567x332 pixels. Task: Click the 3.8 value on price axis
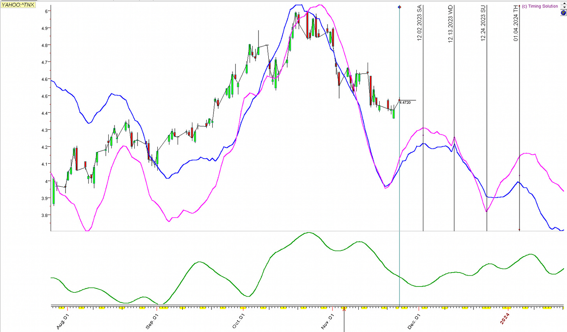pos(44,215)
